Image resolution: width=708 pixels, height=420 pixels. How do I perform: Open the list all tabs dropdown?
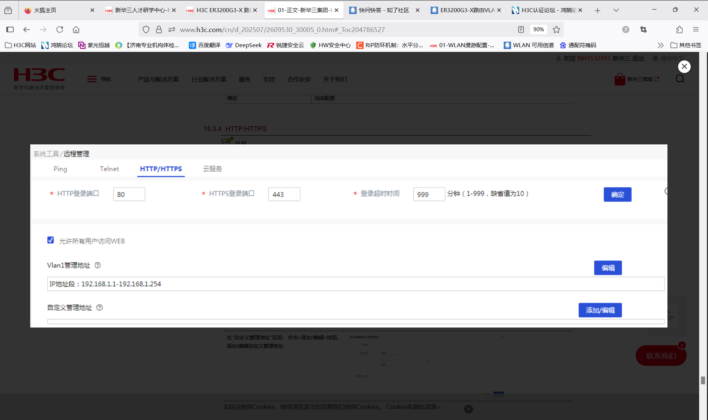(616, 10)
